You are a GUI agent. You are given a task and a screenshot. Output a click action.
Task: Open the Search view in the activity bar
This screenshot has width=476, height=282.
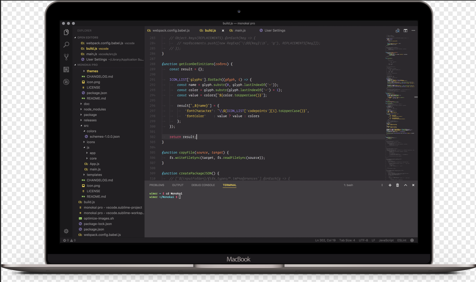pos(66,44)
